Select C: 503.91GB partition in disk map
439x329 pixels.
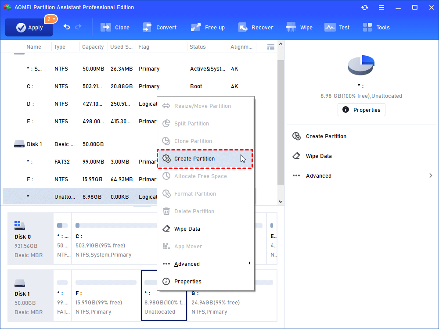115,239
